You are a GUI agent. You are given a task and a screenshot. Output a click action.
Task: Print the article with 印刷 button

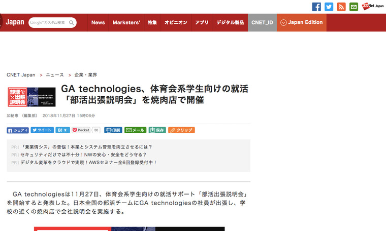[113, 130]
